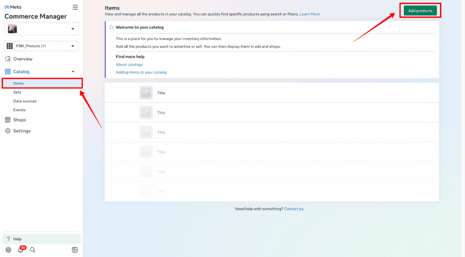
Task: Select Items in the Catalog menu
Action: (x=42, y=83)
